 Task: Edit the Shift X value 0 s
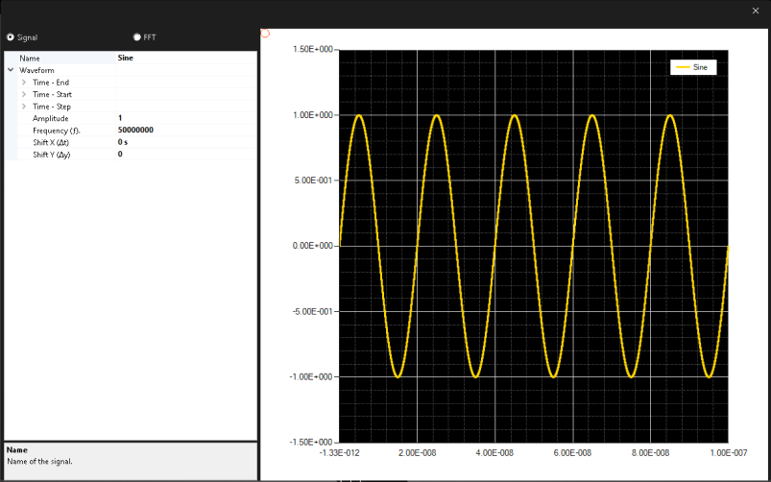pos(186,142)
